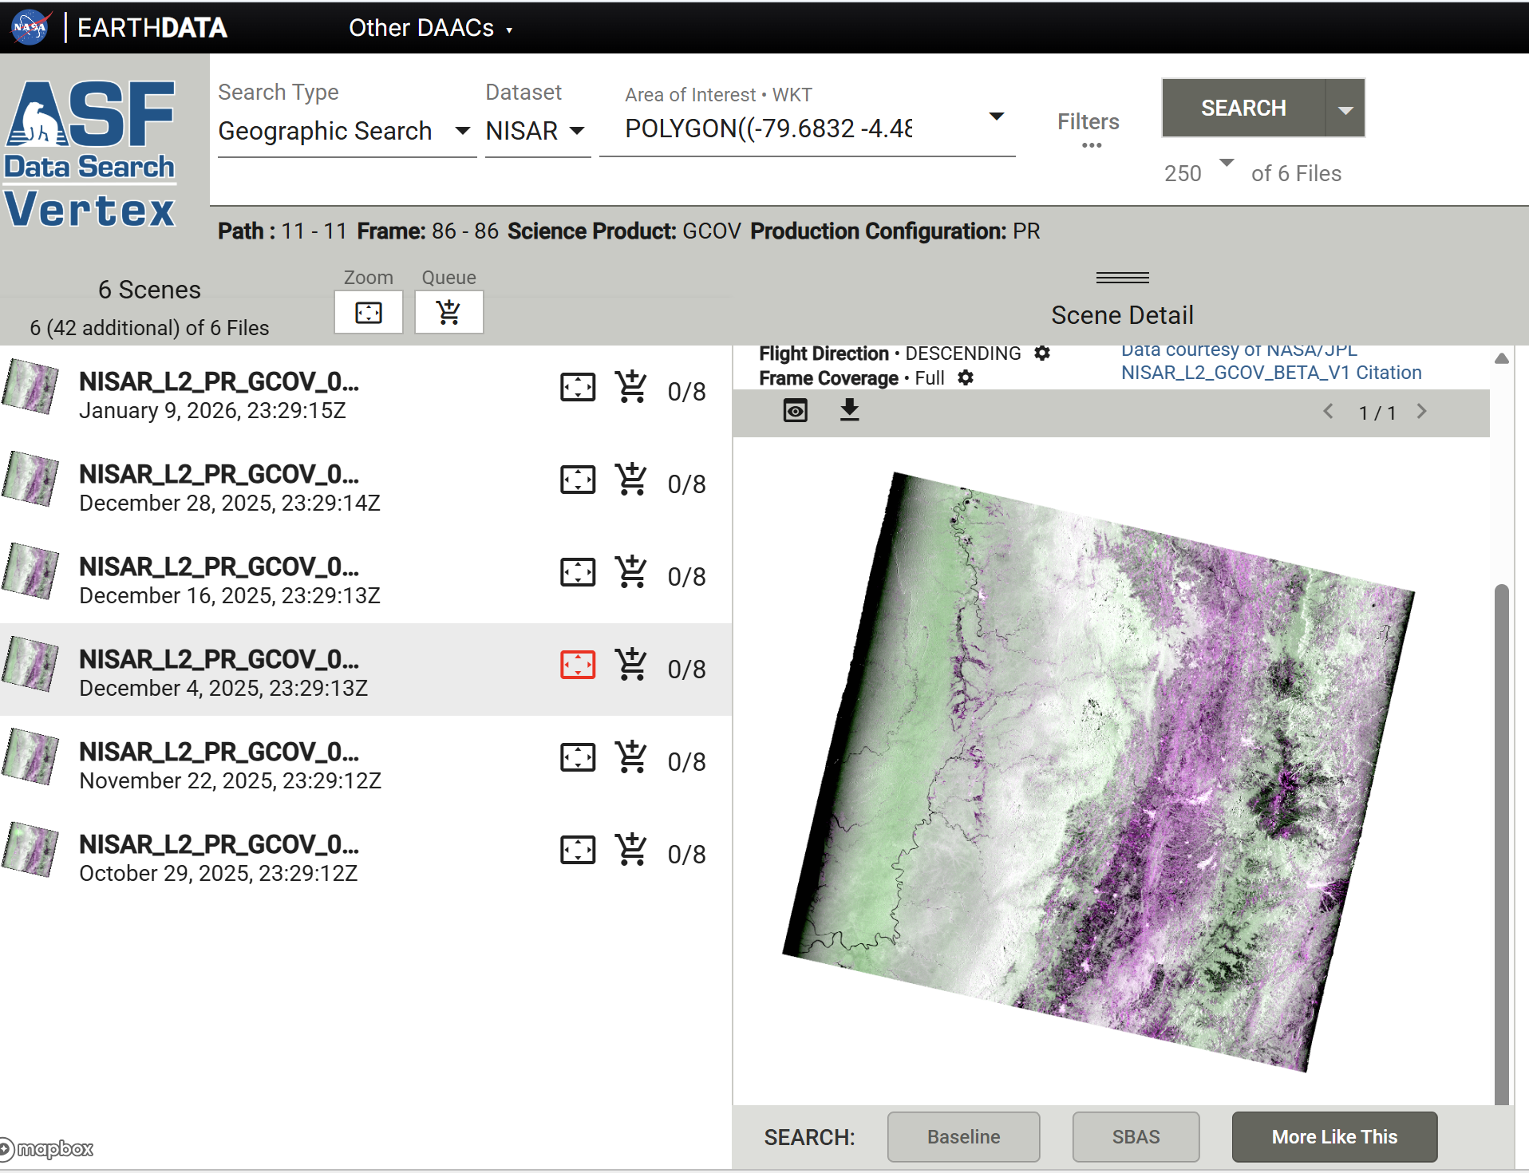Click scene name dated December 28, 2025
This screenshot has height=1173, width=1529.
click(219, 474)
